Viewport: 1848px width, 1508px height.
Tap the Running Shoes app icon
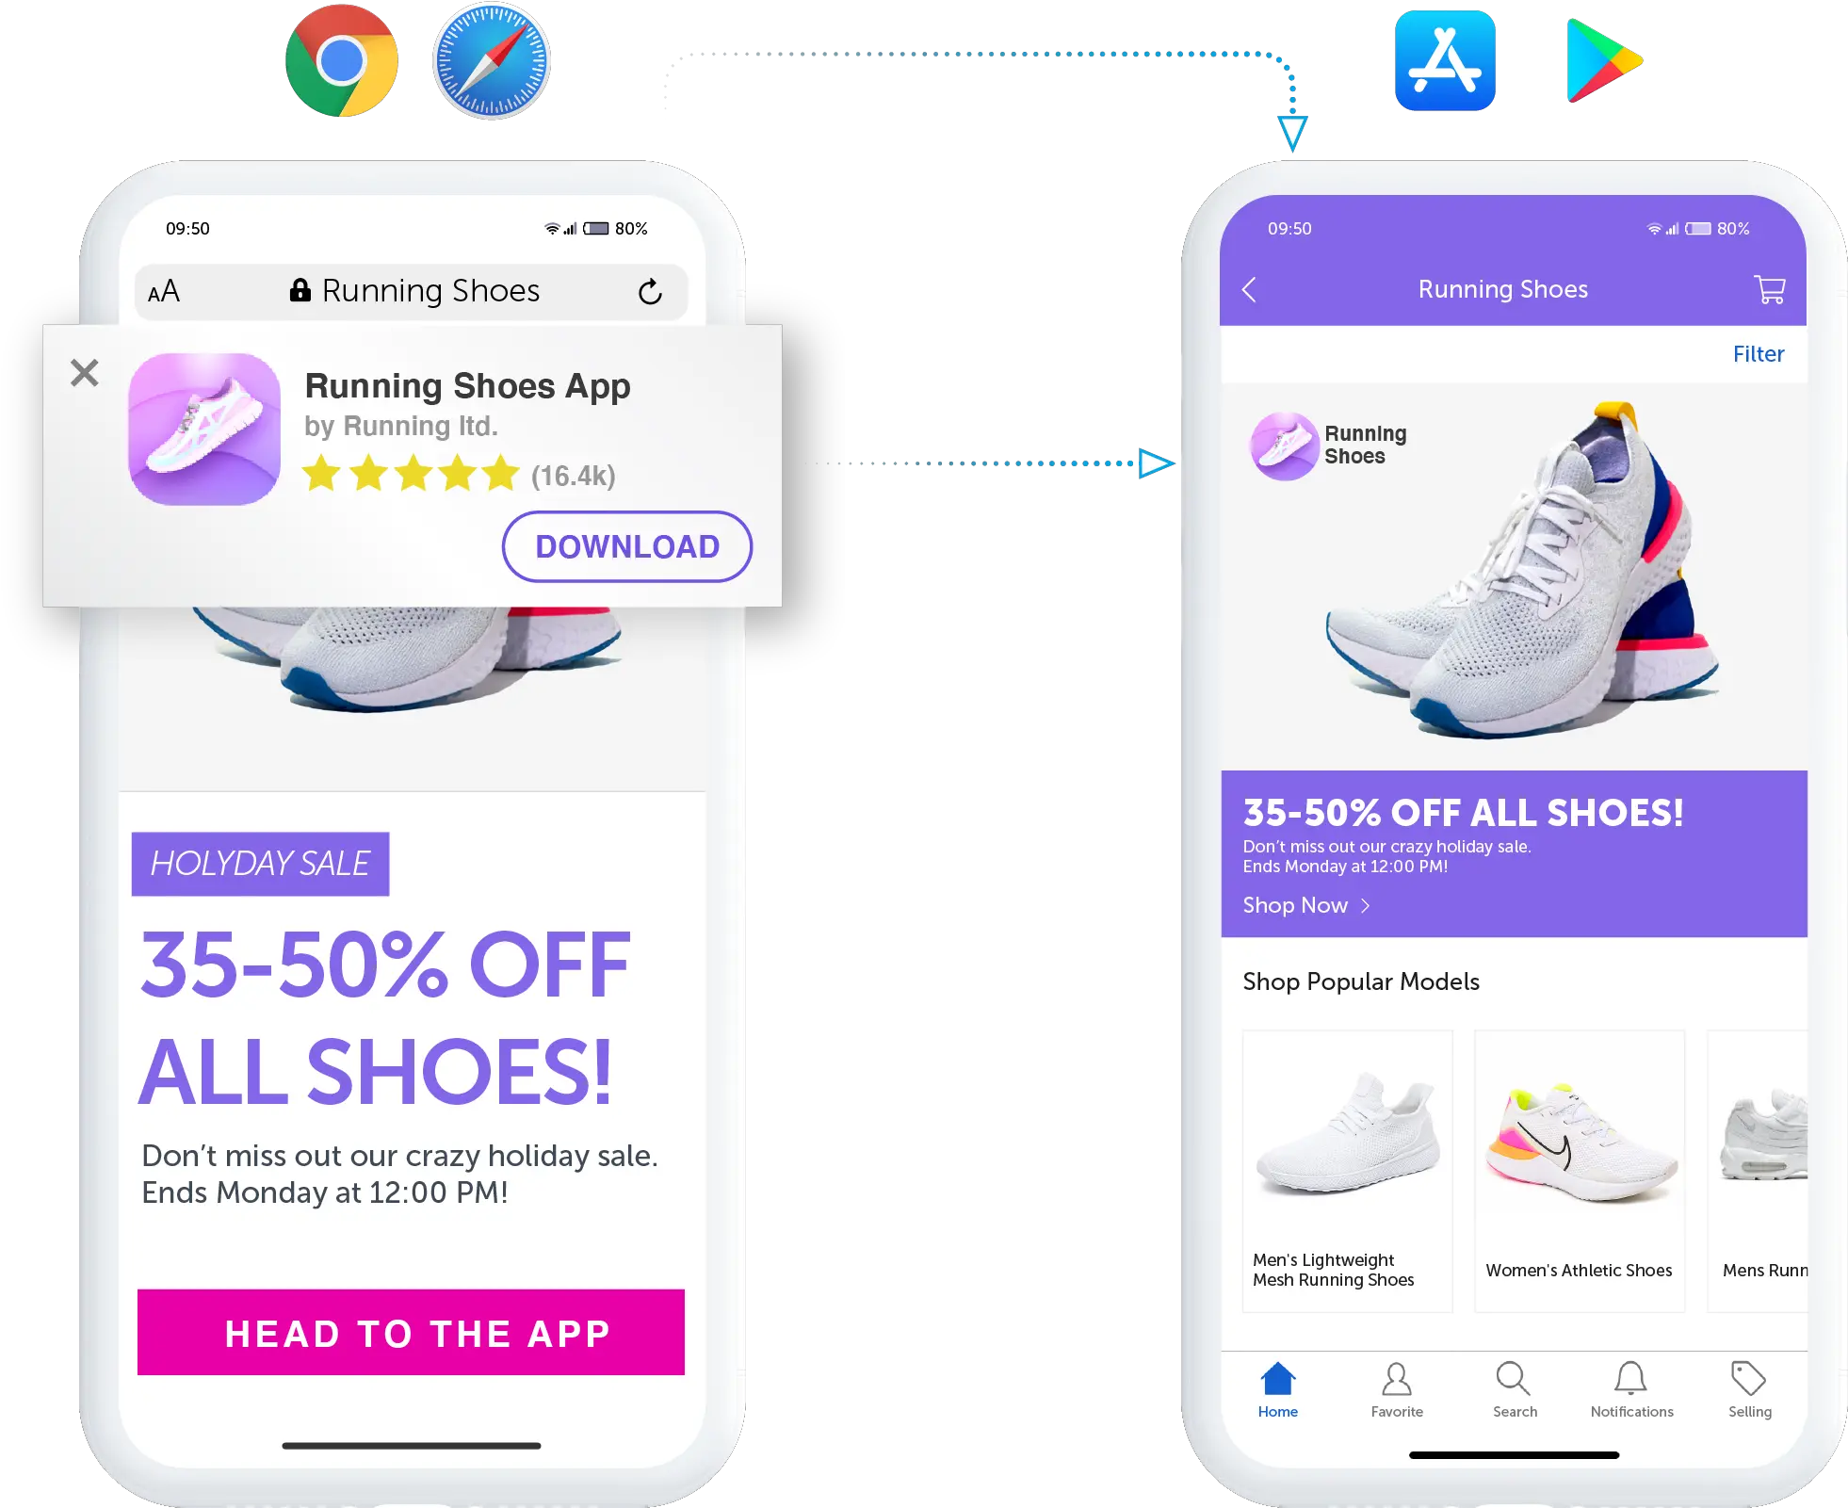203,430
